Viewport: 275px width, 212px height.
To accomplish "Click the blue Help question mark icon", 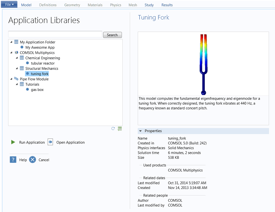I will pyautogui.click(x=13, y=160).
